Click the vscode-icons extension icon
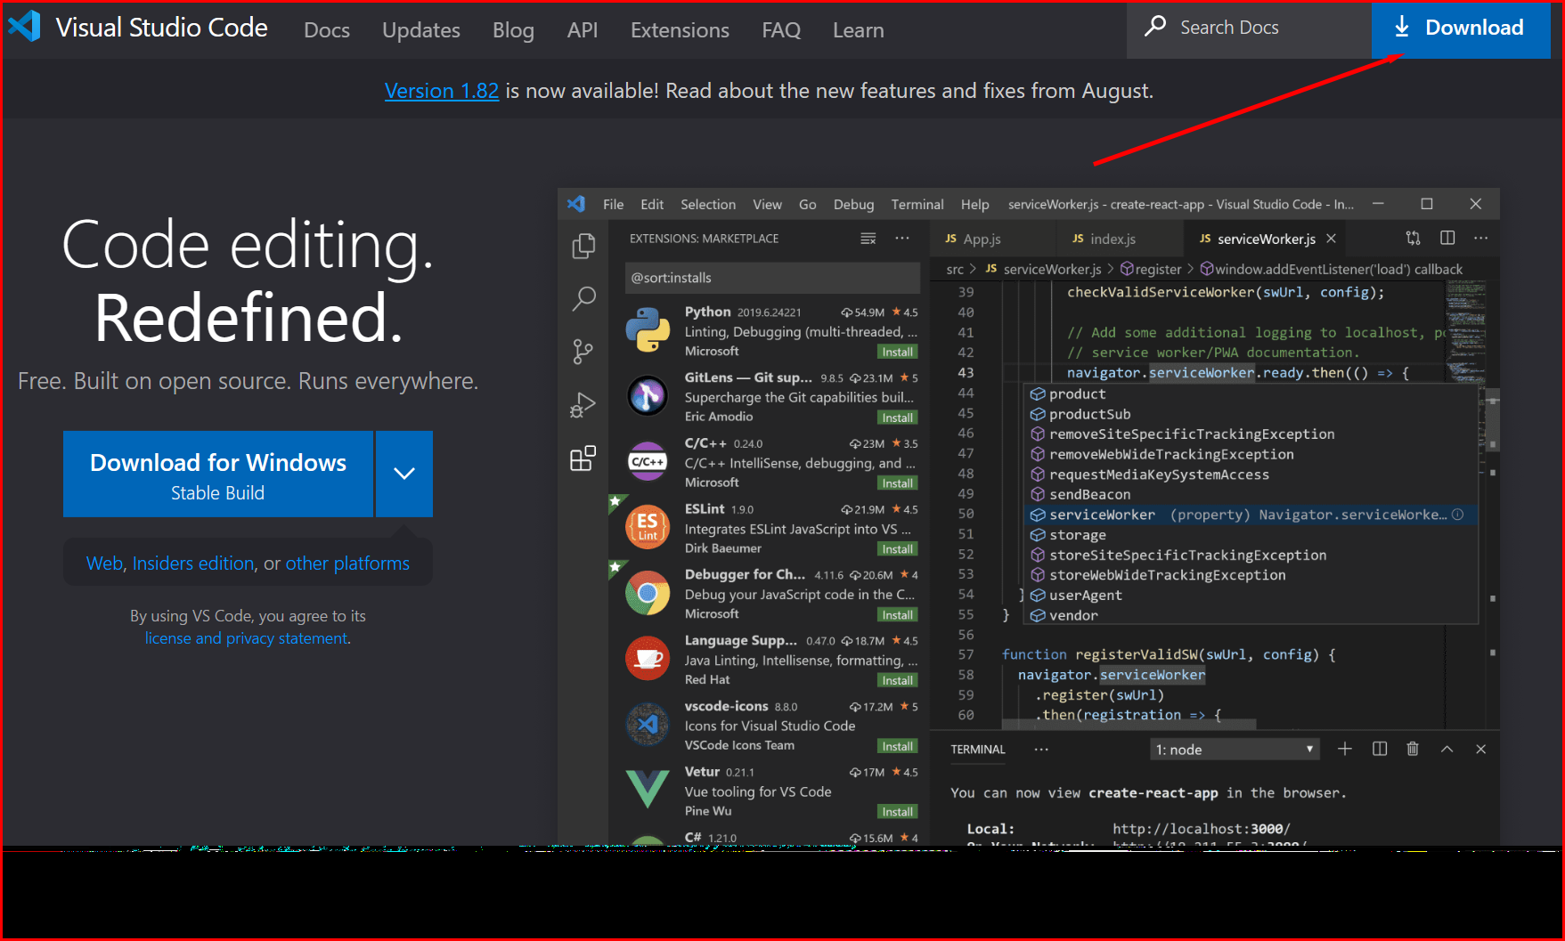This screenshot has width=1565, height=941. (x=648, y=725)
